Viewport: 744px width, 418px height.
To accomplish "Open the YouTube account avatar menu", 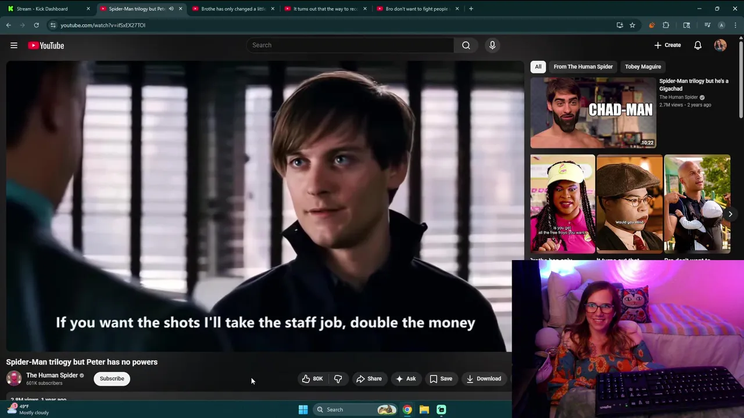I will click(720, 45).
